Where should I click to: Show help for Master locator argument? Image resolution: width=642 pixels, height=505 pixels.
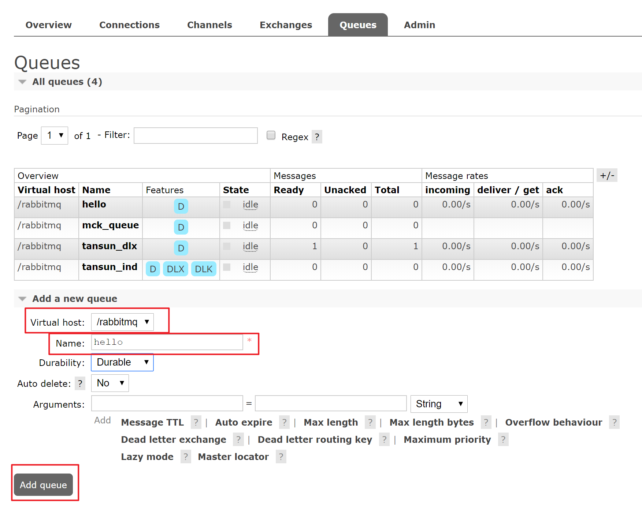[x=281, y=457]
